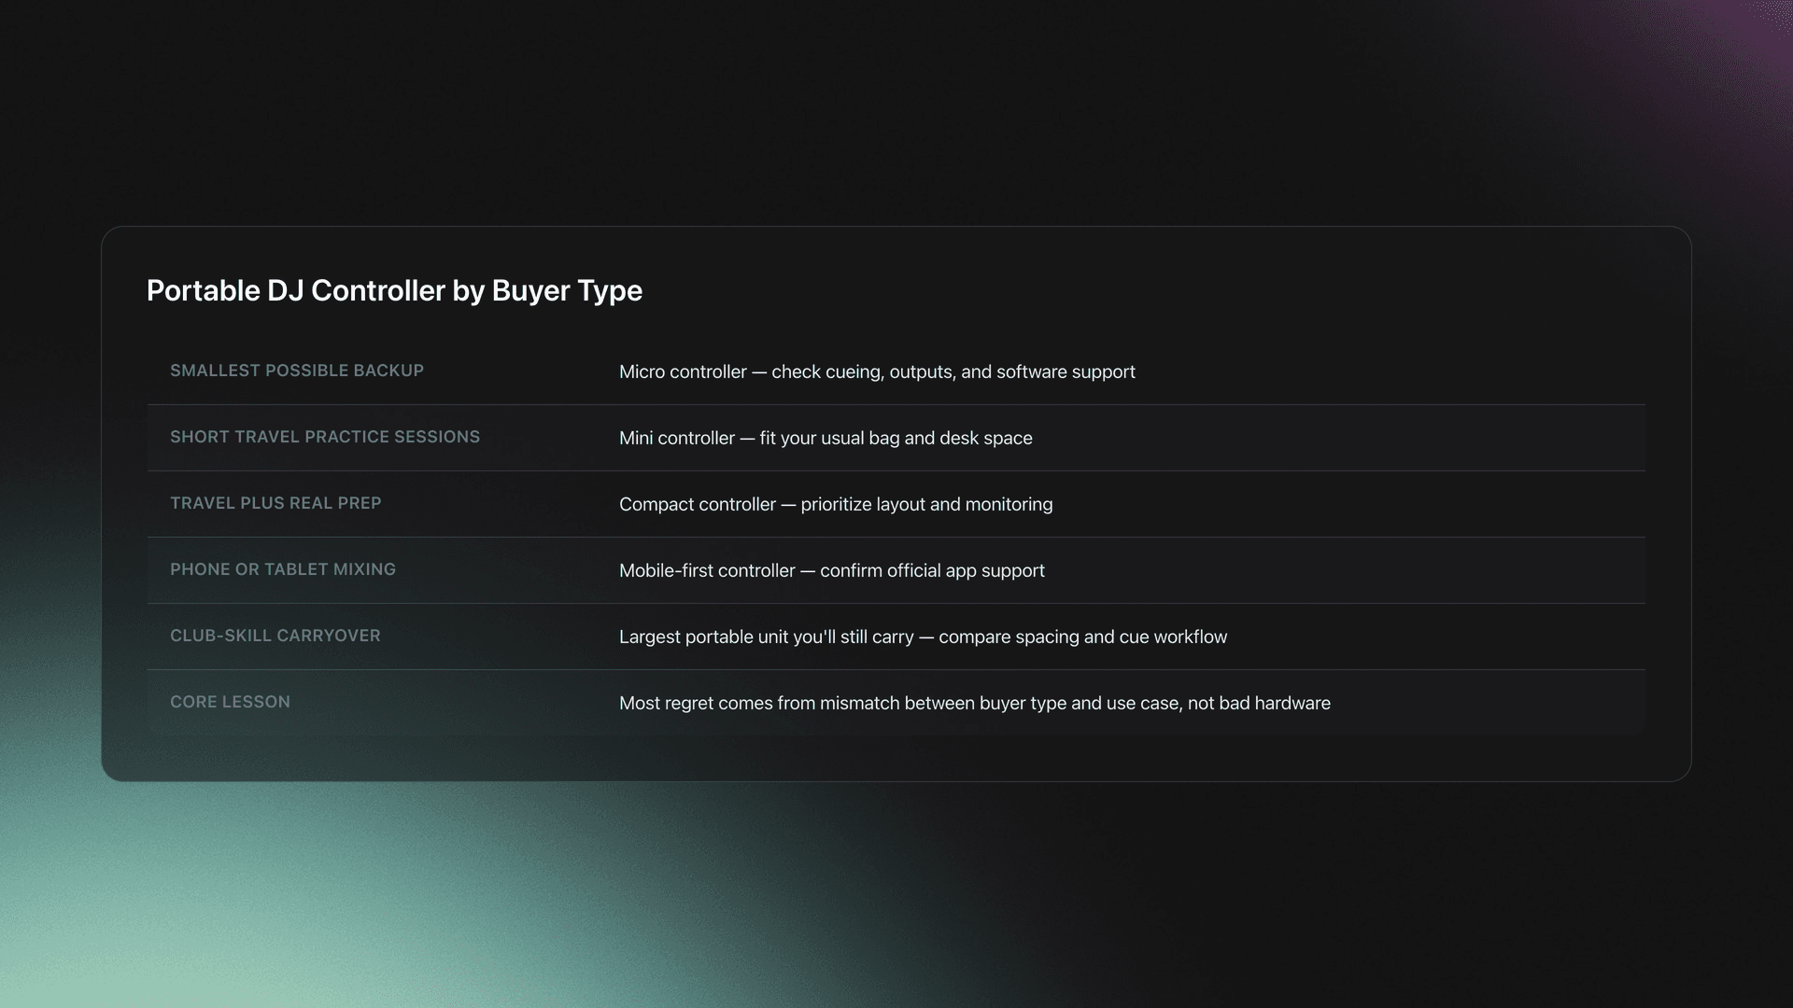This screenshot has width=1793, height=1008.
Task: Select the PHONE OR TABLET MIXING label
Action: [x=283, y=569]
